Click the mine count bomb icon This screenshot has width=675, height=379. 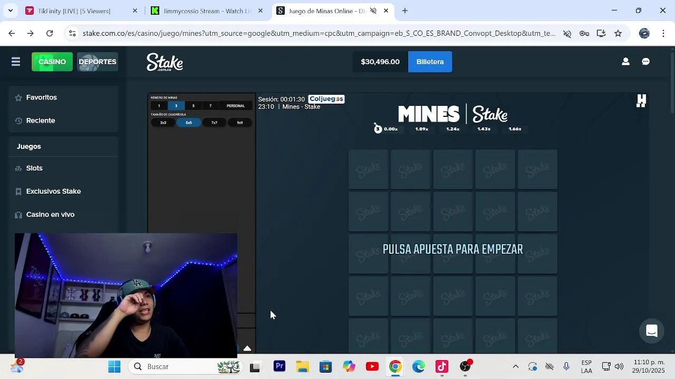point(378,128)
